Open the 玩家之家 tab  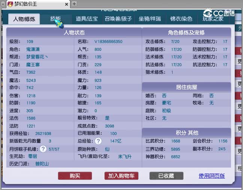(213, 19)
